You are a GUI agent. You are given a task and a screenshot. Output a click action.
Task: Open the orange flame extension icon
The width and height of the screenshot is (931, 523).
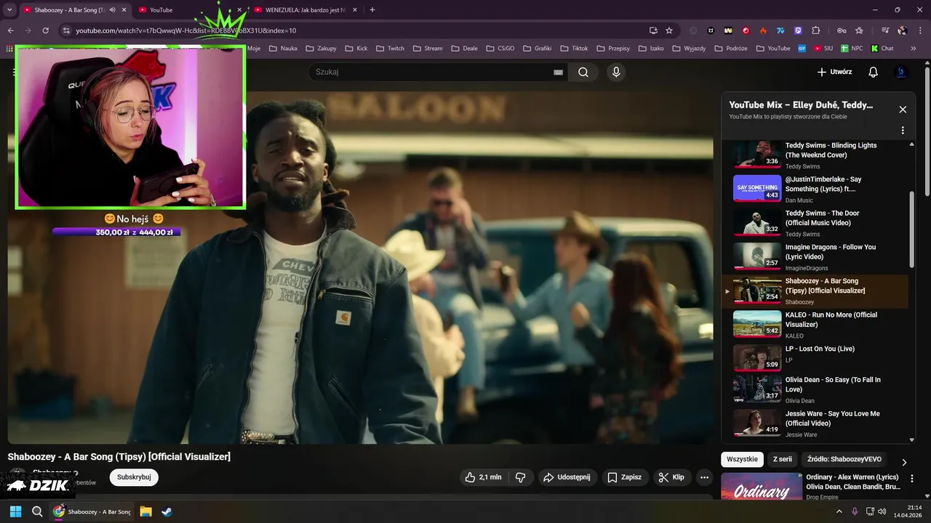tap(763, 31)
